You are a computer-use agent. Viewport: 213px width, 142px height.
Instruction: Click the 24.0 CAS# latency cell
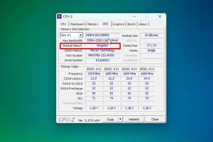click(x=147, y=79)
